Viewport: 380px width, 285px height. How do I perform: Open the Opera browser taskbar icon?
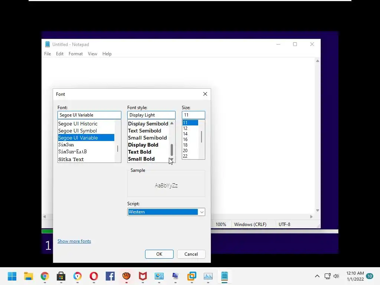[94, 276]
